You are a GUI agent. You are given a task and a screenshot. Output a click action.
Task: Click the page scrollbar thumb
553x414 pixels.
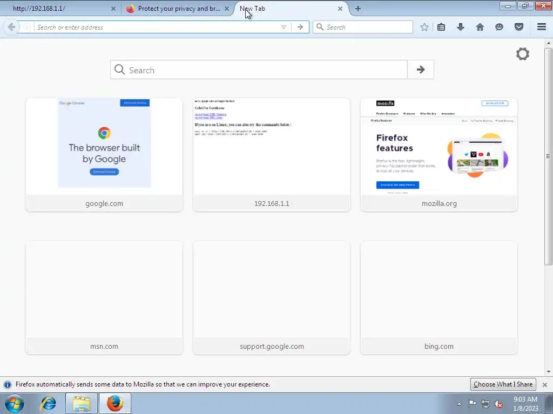(x=548, y=156)
